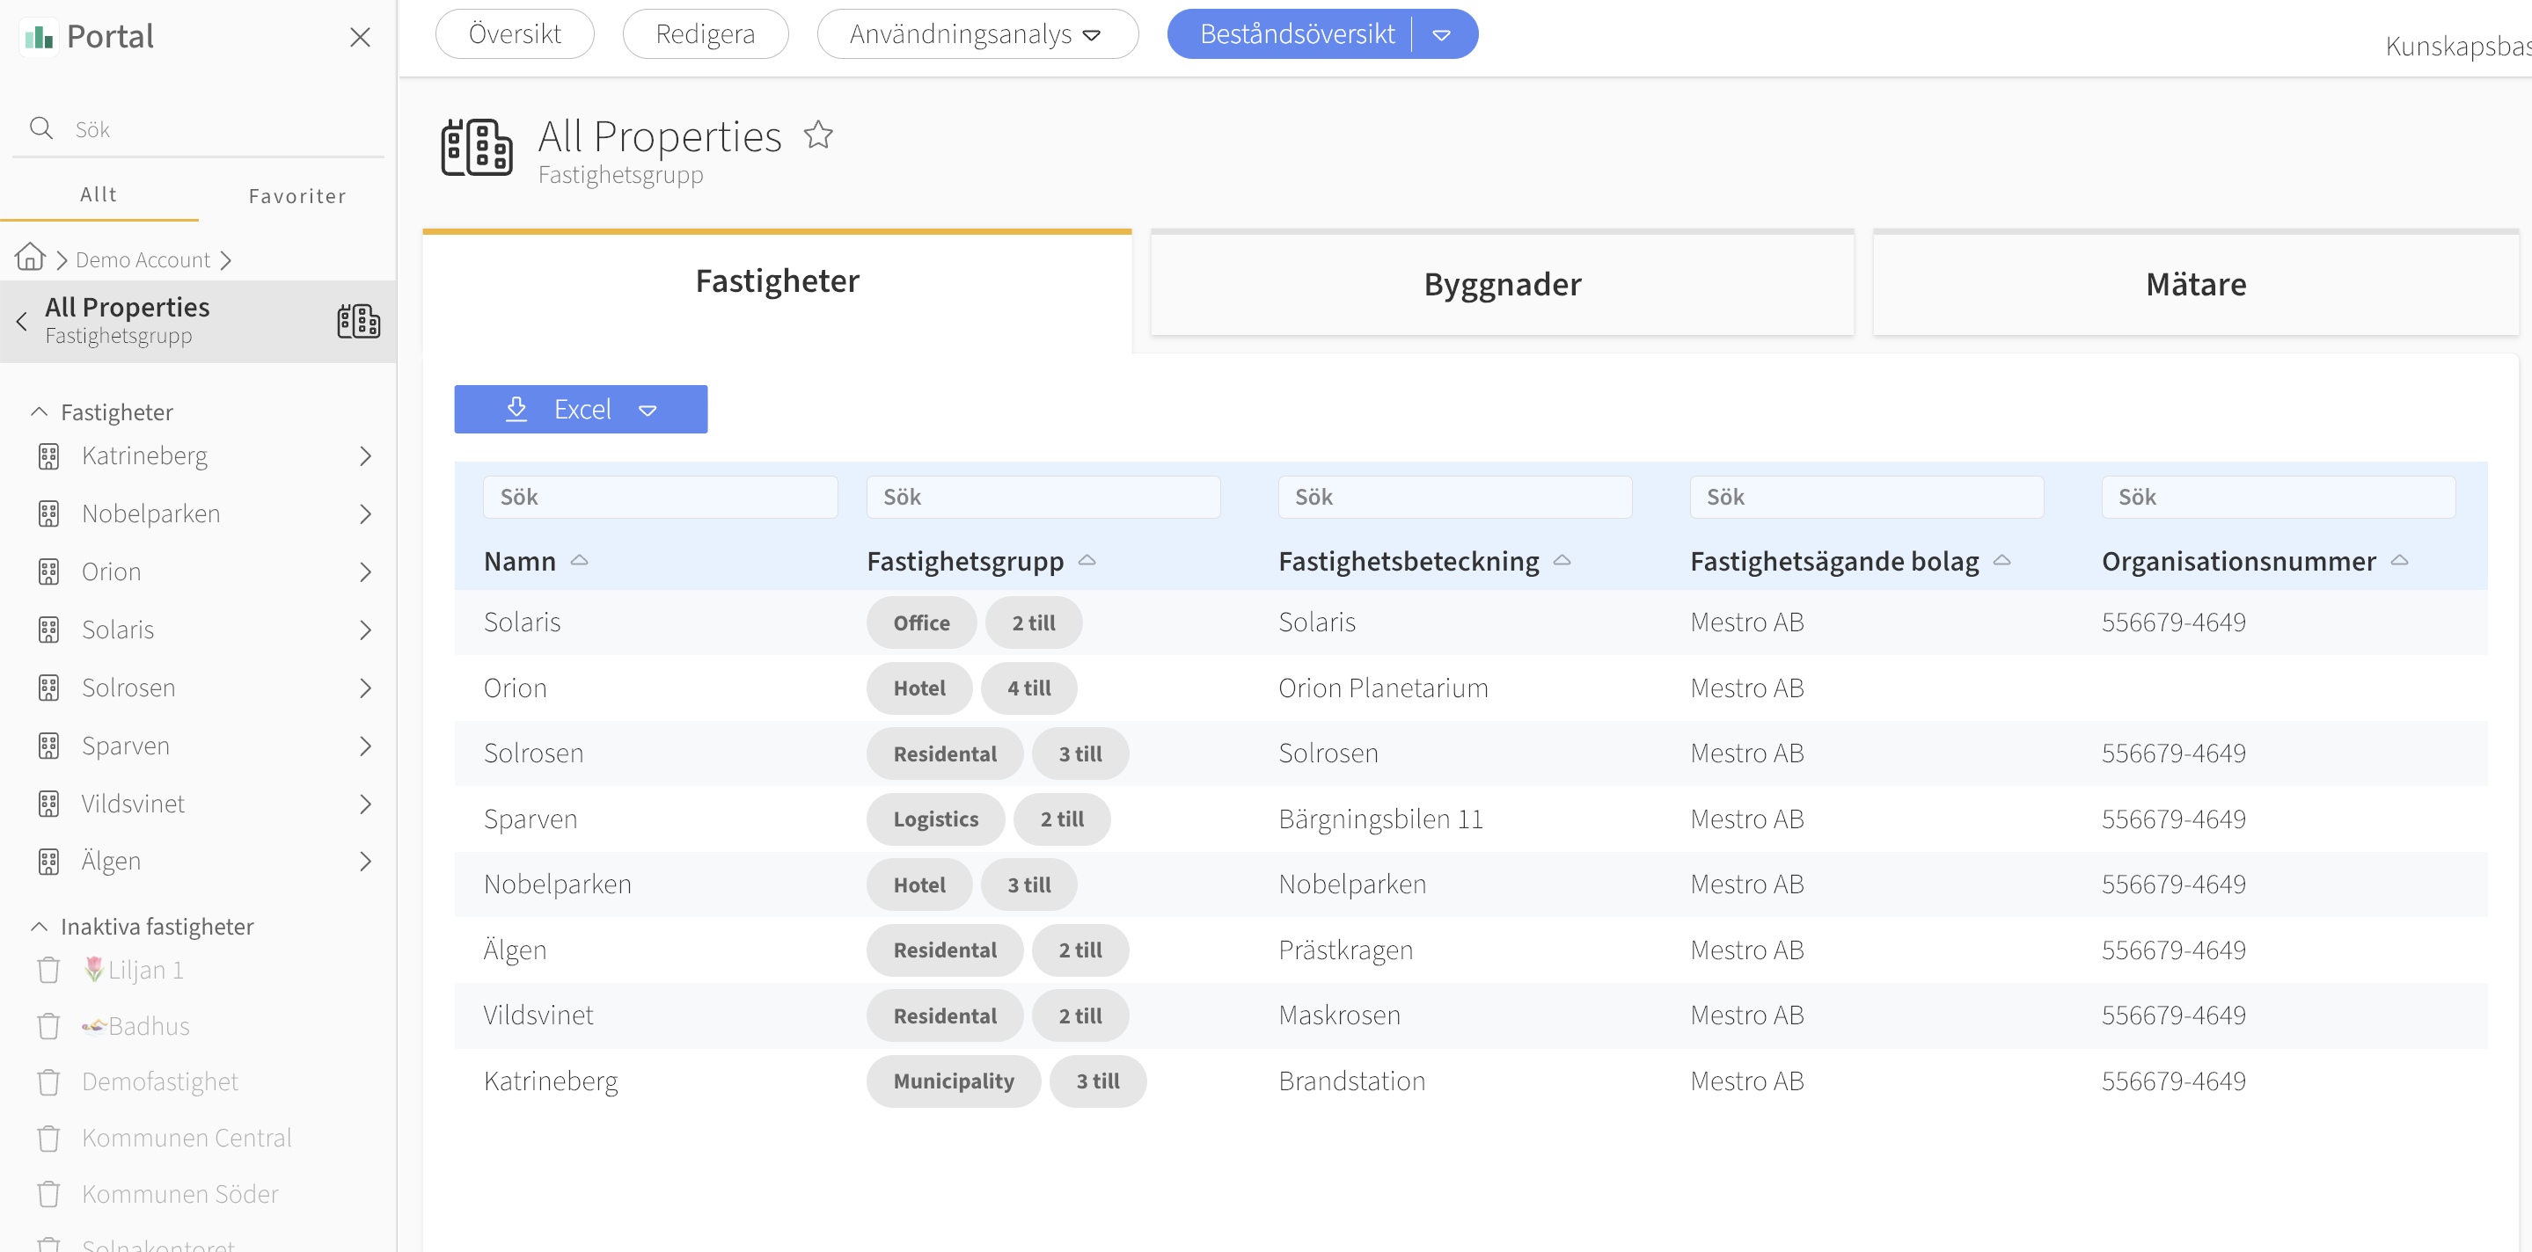Collapse the Fastigheter sidebar section
The height and width of the screenshot is (1252, 2532).
40,411
